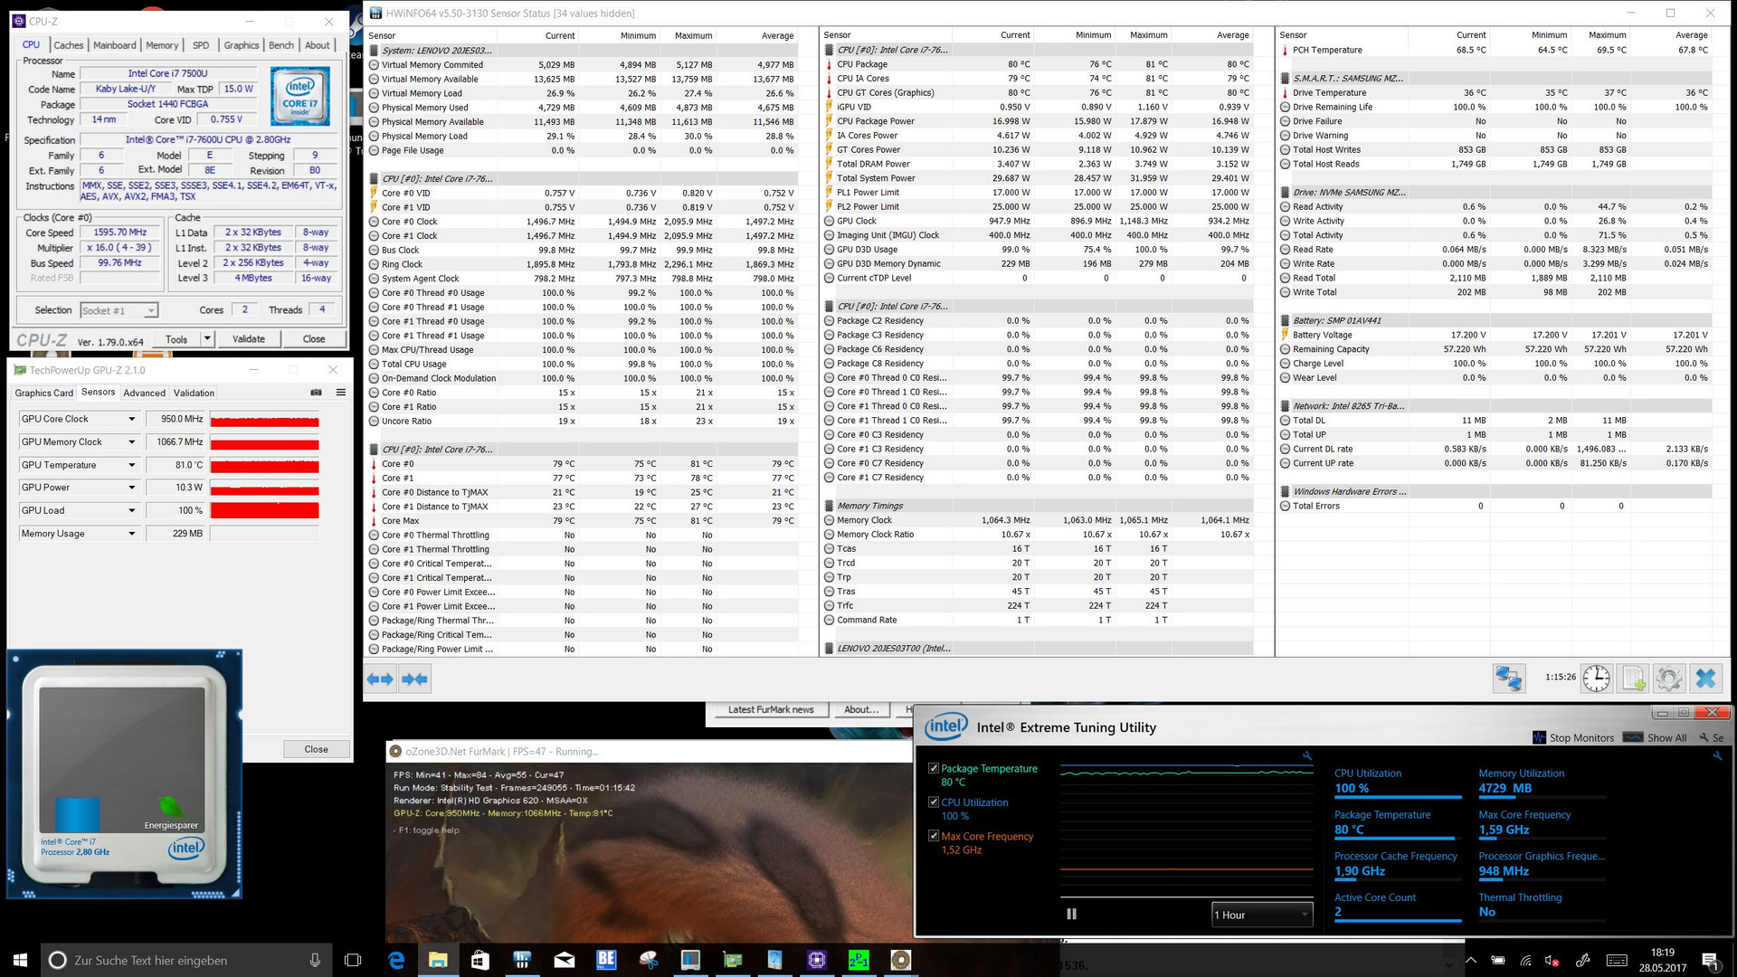Toggle Package Temperature checkbox in XTU
Viewport: 1737px width, 977px height.
tap(933, 768)
